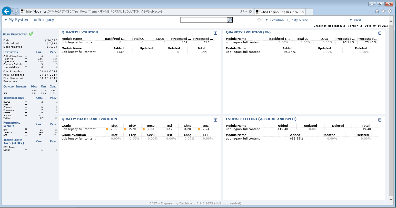
Task: Click the browser forward arrow button
Action: coord(16,11)
